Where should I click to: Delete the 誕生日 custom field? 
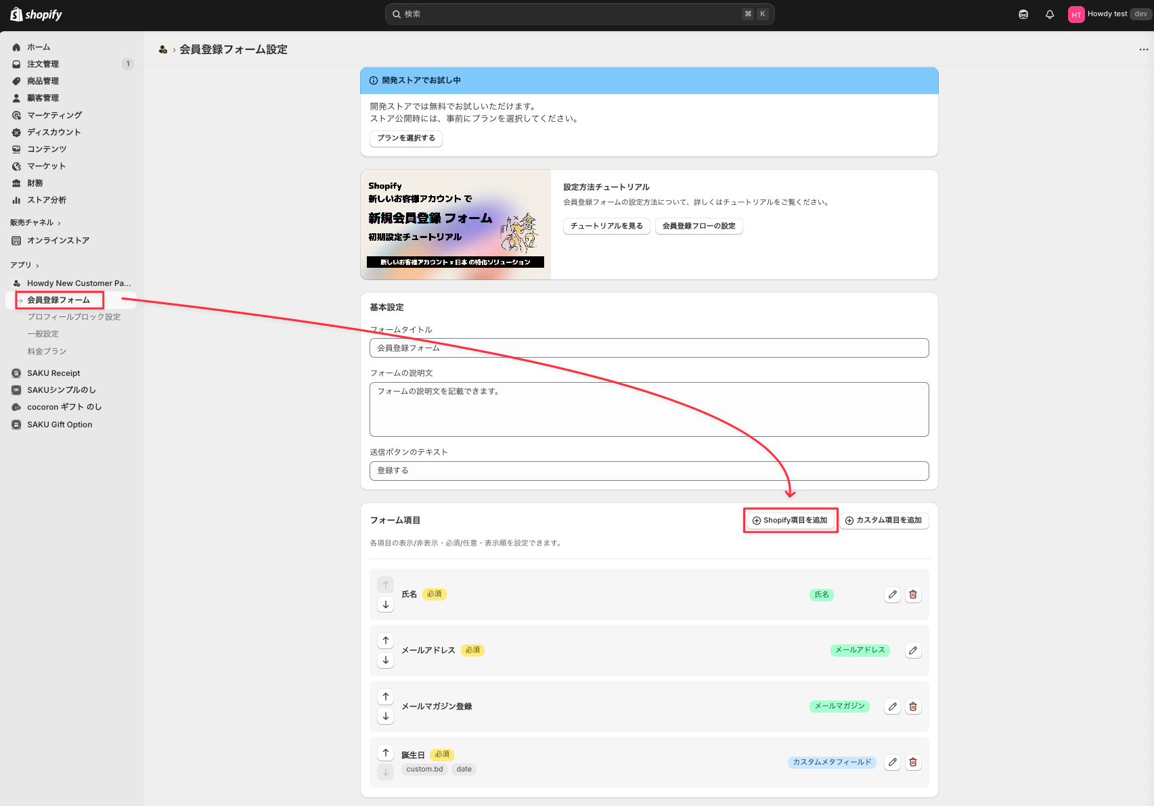click(913, 762)
